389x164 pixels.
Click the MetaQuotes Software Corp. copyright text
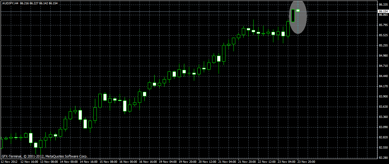tap(66, 156)
